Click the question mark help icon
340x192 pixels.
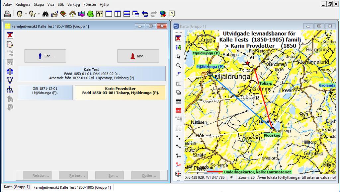(172, 14)
